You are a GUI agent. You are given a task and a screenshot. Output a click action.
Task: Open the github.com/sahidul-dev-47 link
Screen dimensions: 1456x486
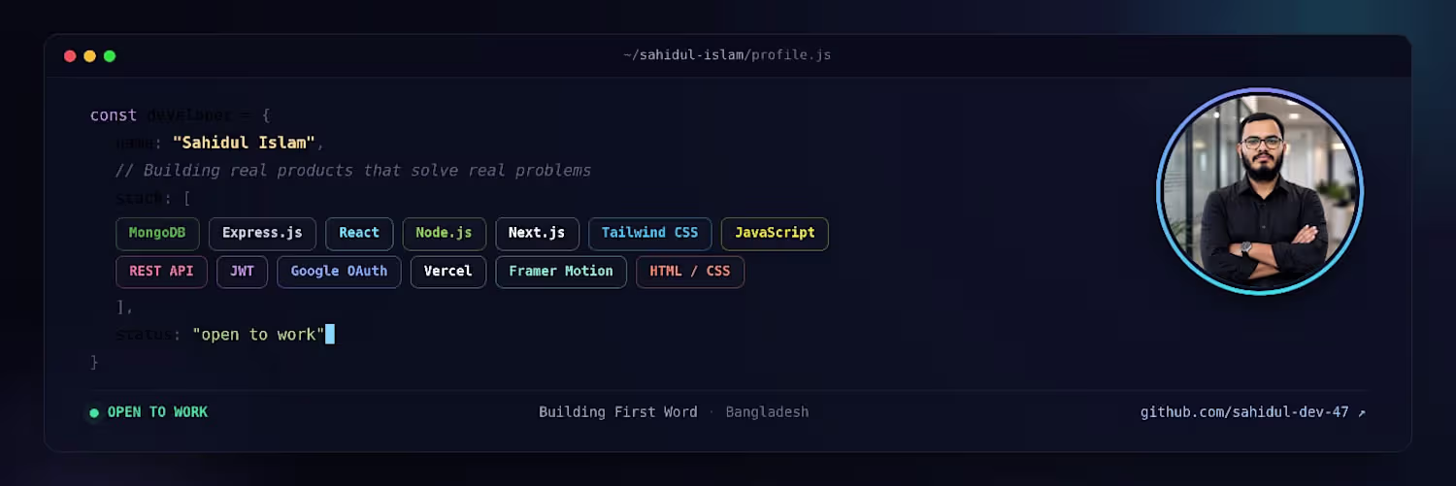[1253, 412]
